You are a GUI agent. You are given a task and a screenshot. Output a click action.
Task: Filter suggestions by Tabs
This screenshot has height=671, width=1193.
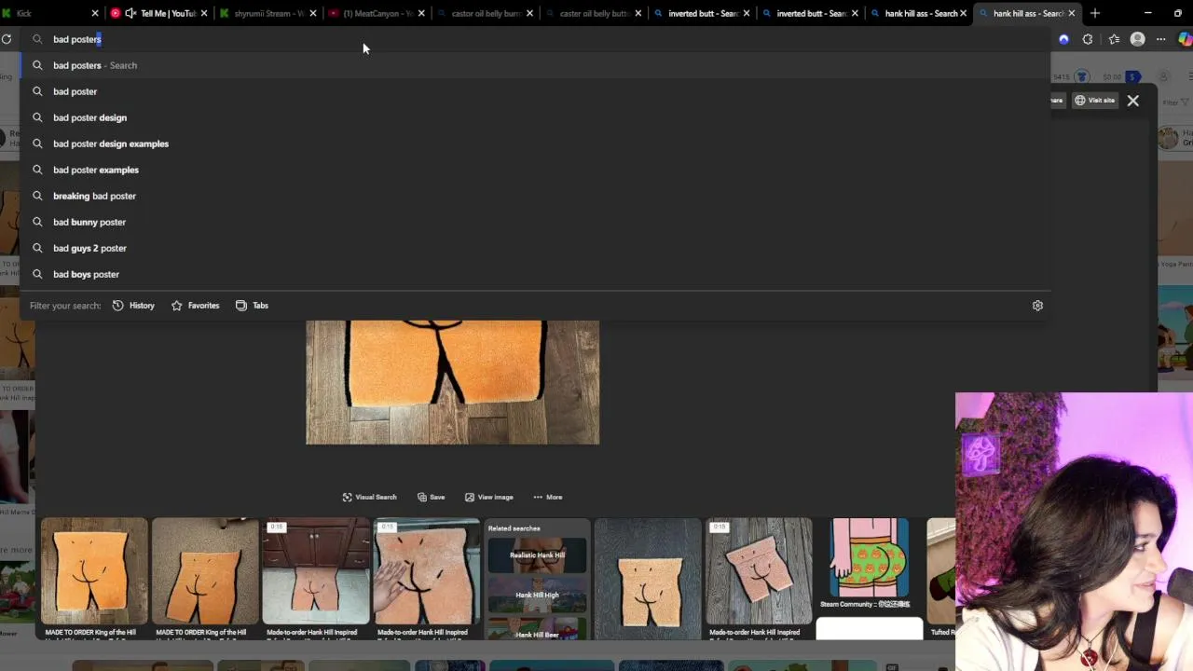(252, 306)
